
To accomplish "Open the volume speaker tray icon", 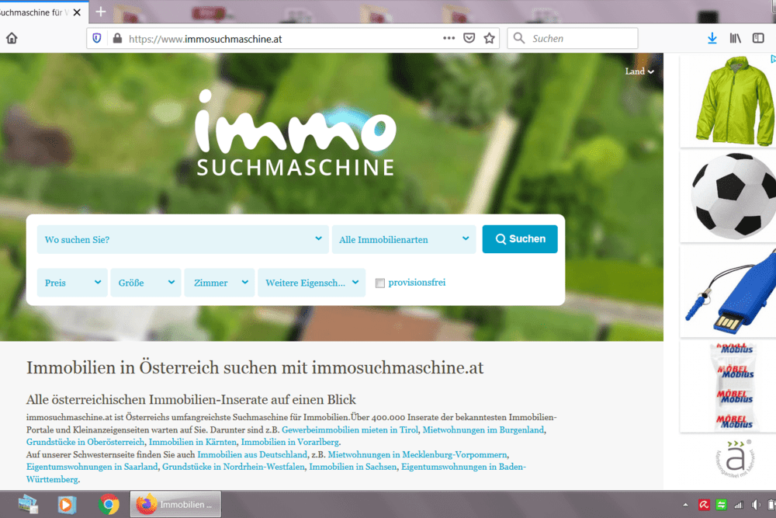I will click(755, 505).
